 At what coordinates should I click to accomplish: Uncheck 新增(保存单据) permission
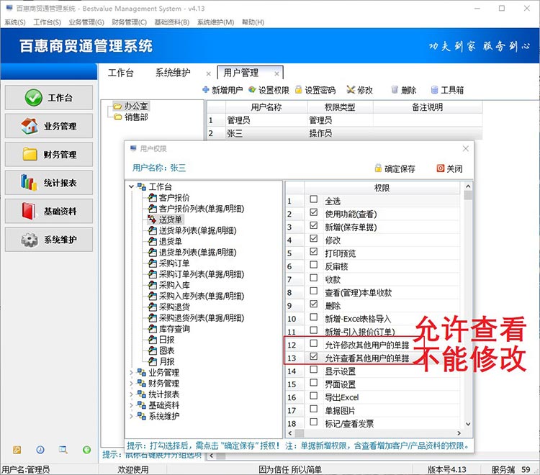(x=314, y=225)
